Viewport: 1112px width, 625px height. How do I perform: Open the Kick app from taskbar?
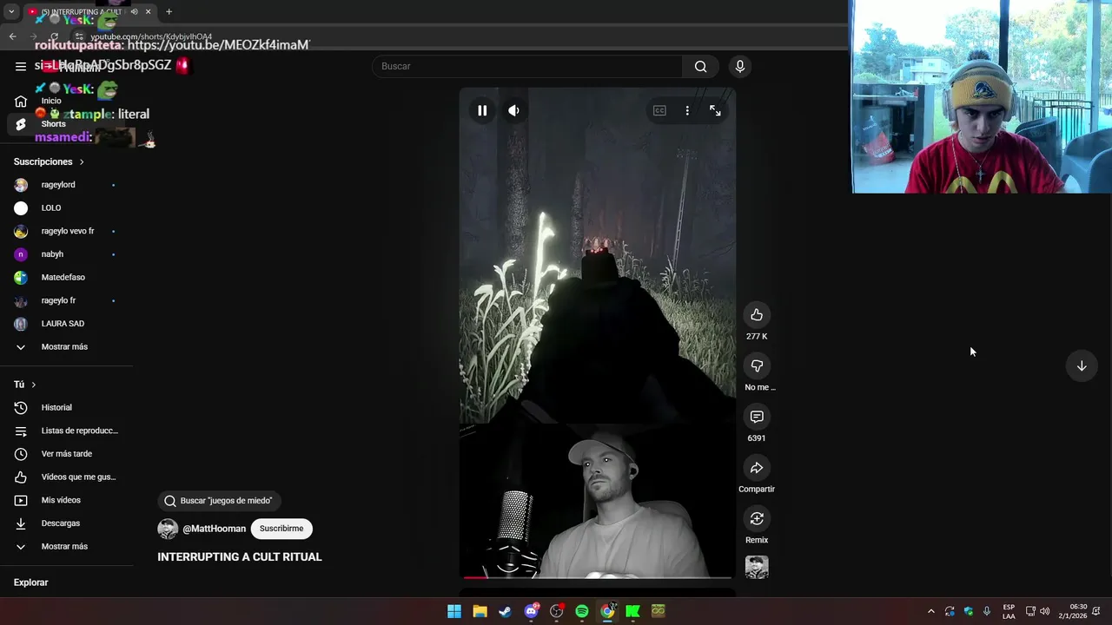(x=632, y=611)
